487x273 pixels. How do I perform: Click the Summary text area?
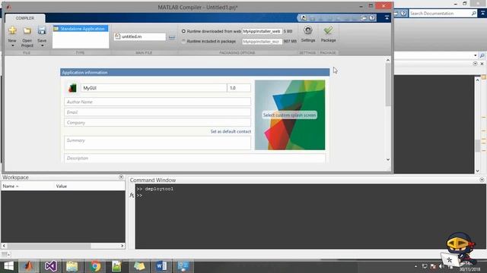(158, 143)
